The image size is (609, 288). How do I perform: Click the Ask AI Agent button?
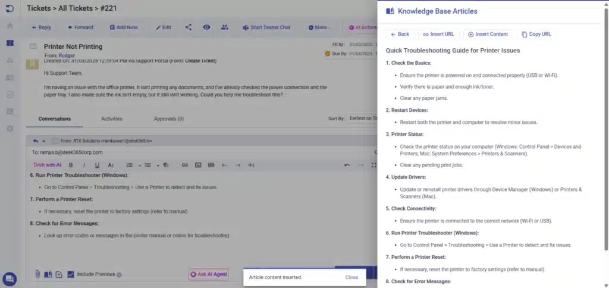pyautogui.click(x=208, y=274)
